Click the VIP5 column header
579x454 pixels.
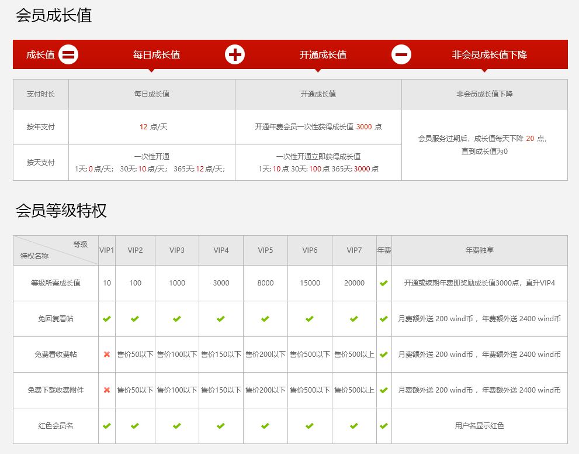(x=265, y=250)
